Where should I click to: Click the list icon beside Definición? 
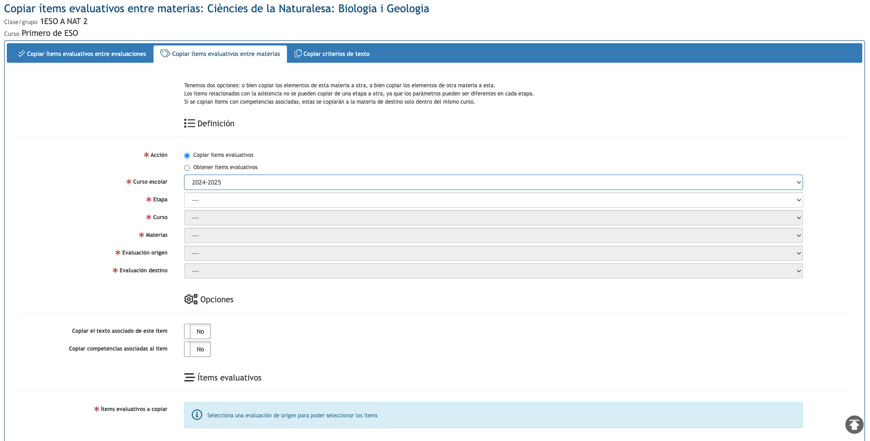pyautogui.click(x=189, y=123)
